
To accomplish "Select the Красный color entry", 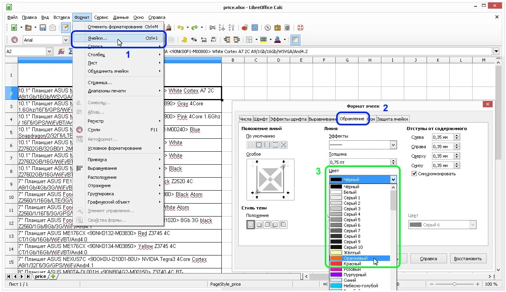I will (360, 264).
